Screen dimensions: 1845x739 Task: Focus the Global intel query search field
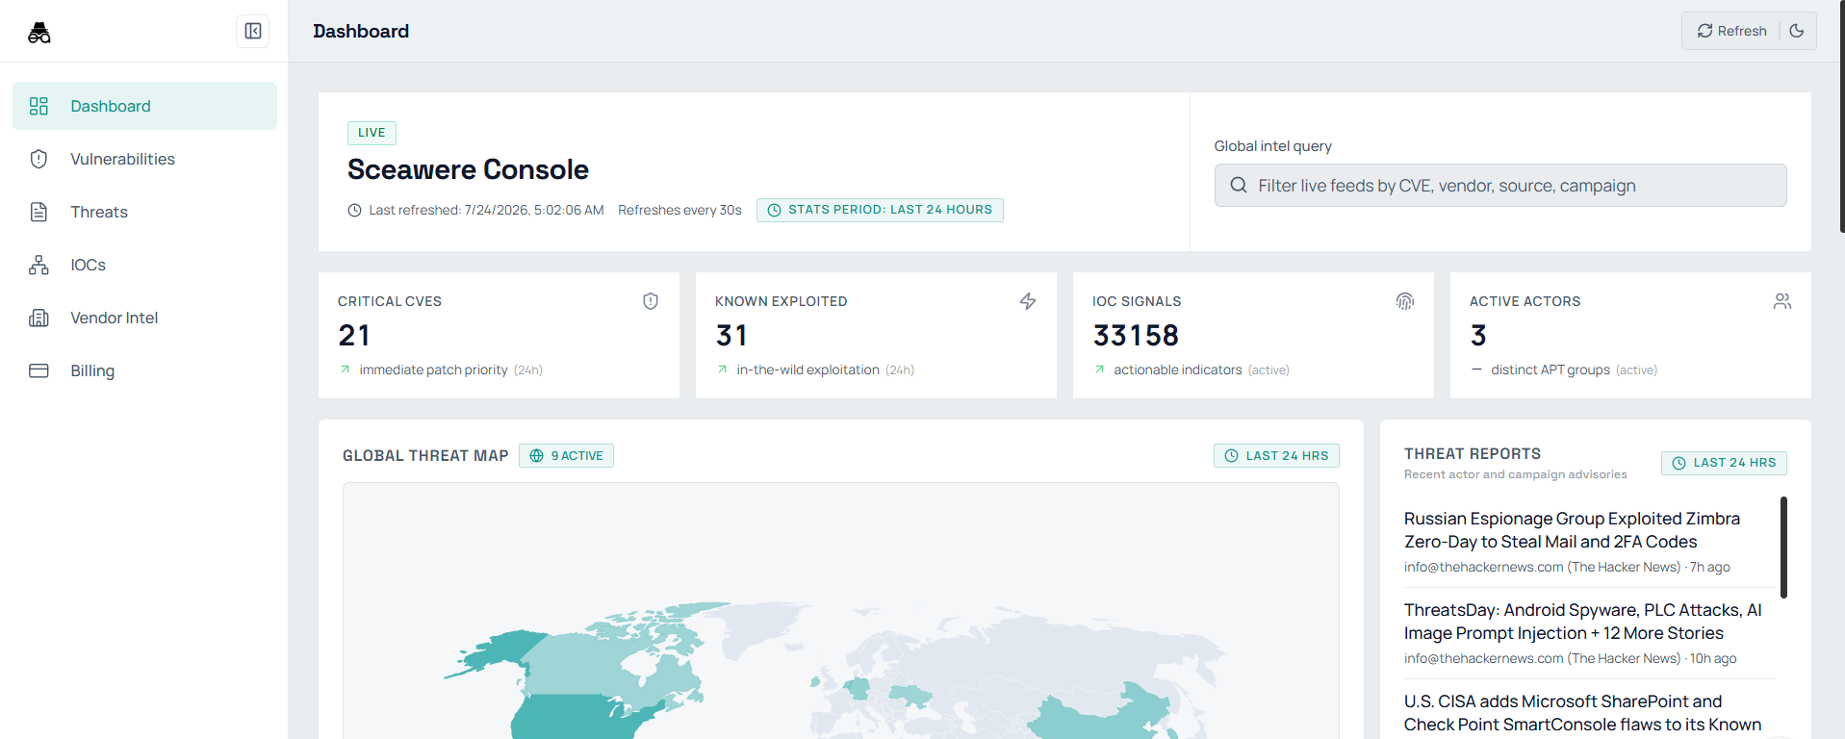[1500, 185]
